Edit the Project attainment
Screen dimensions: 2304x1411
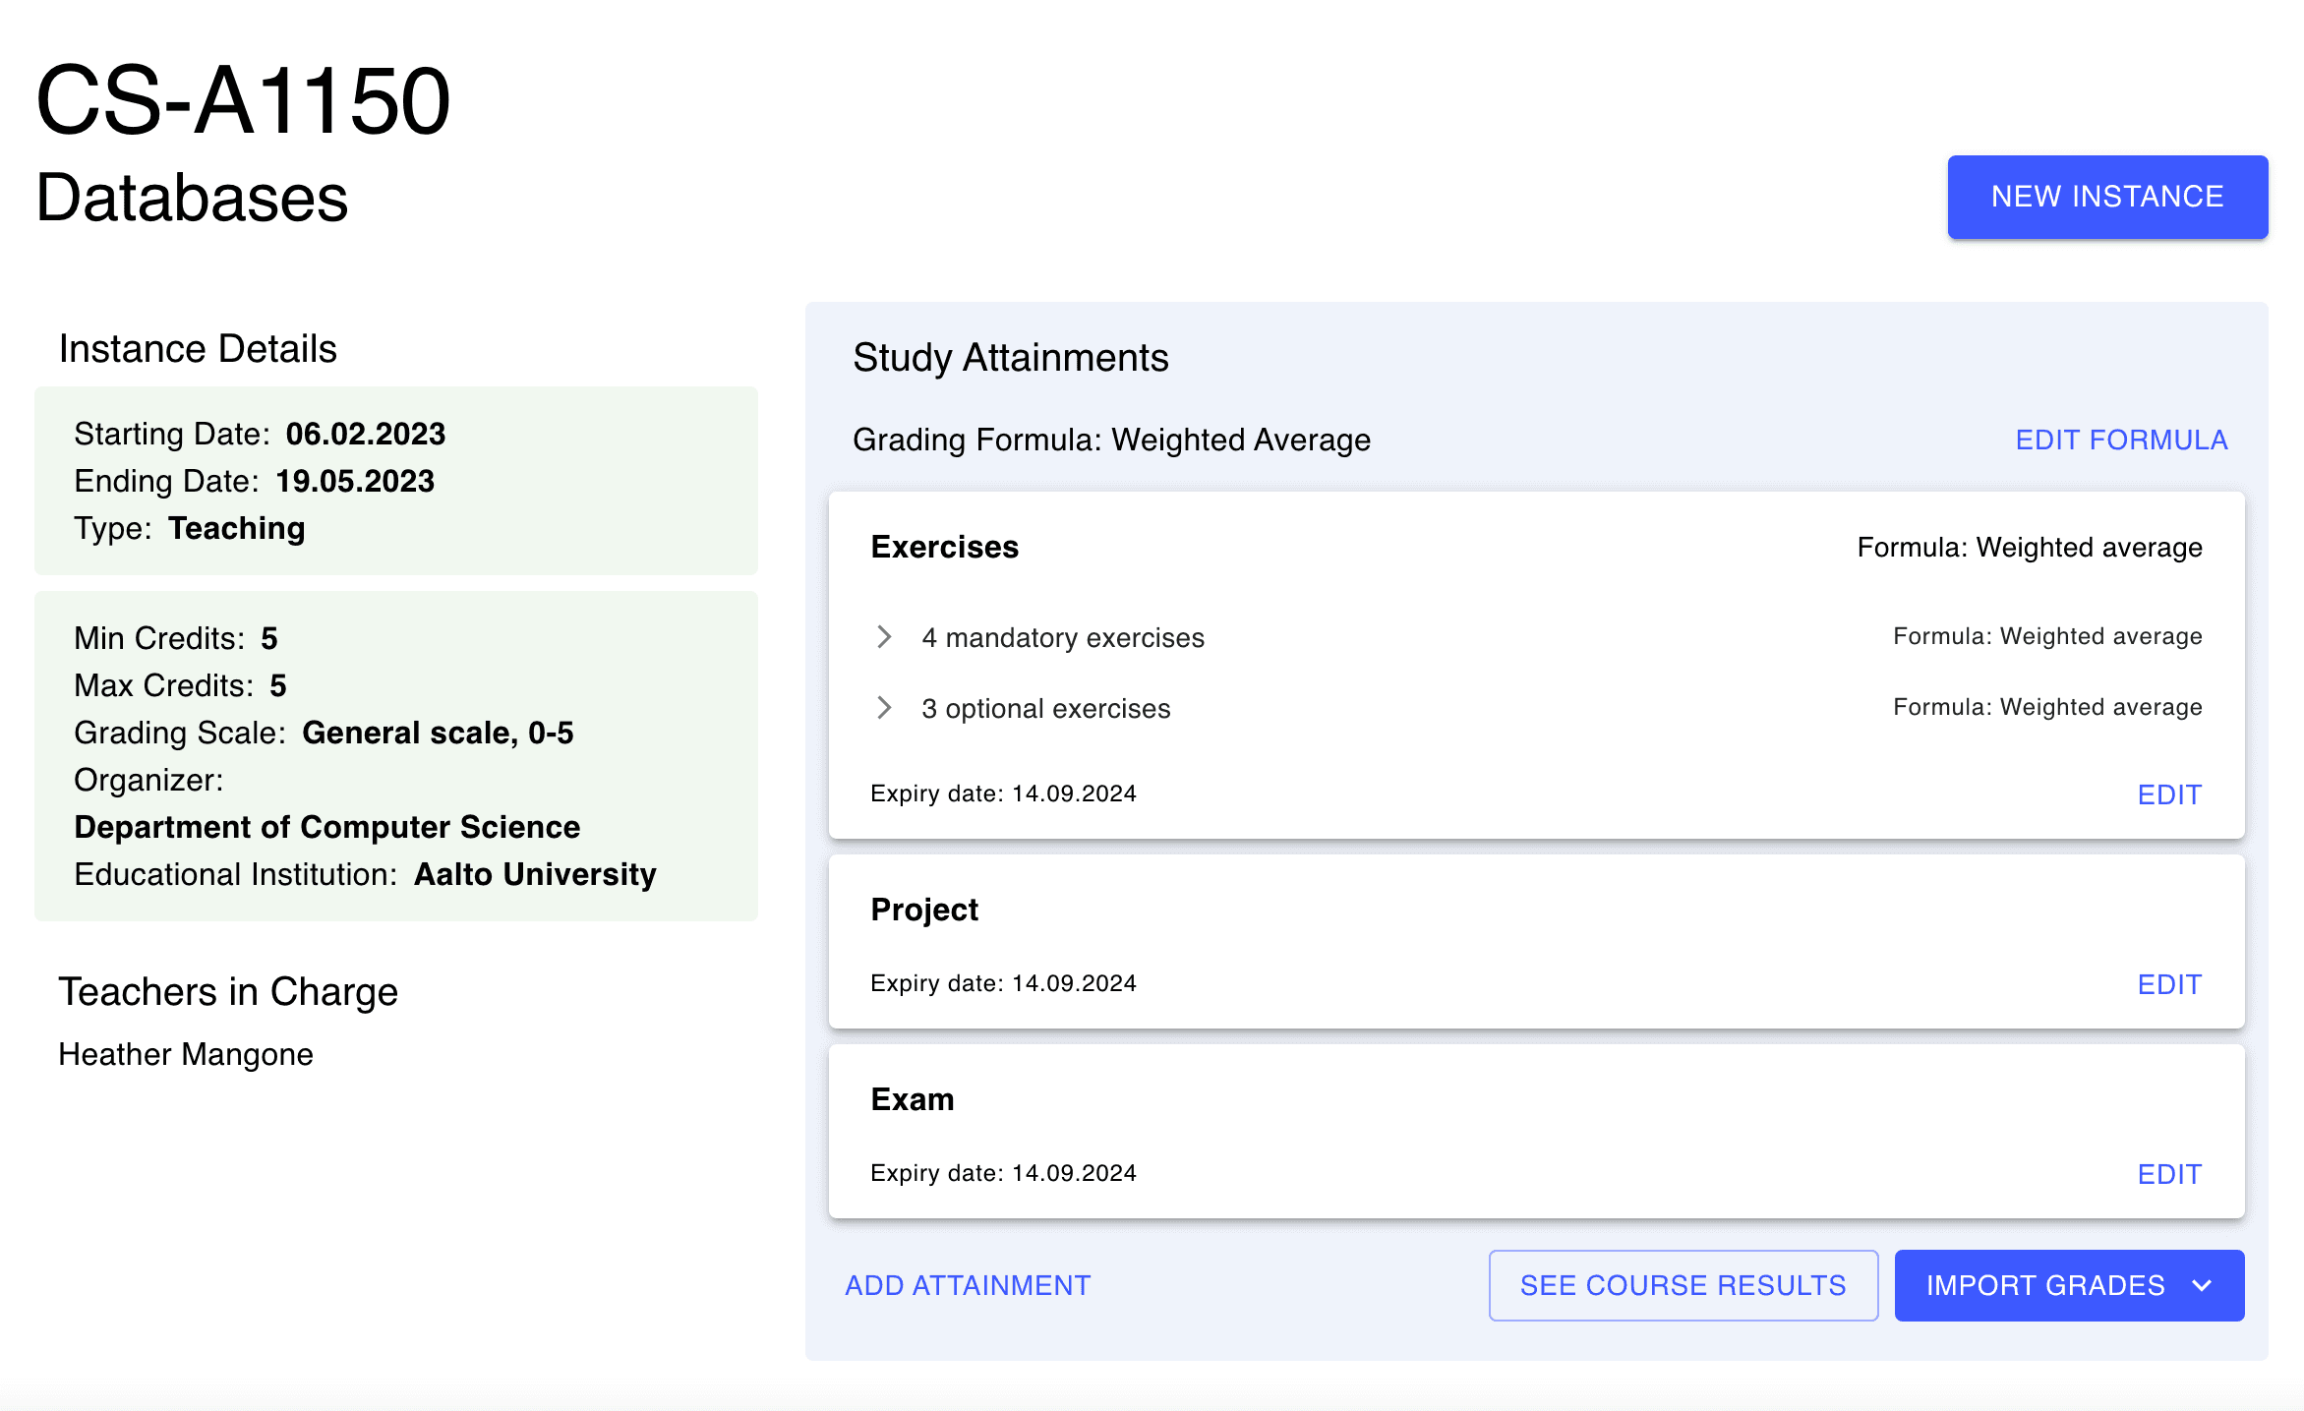tap(2168, 984)
